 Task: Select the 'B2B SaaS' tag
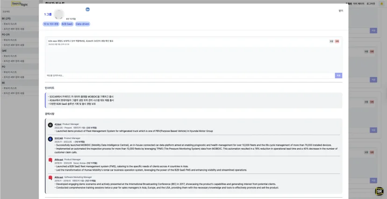click(x=67, y=24)
